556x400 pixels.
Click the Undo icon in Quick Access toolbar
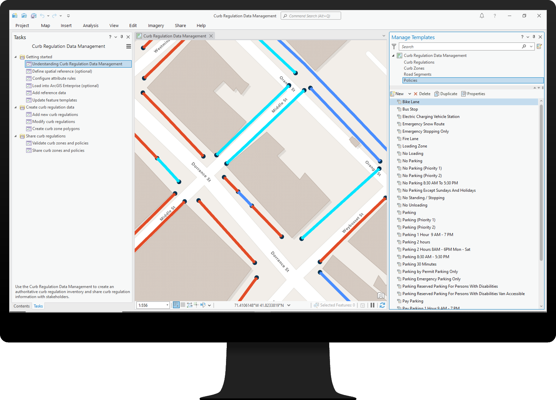click(42, 15)
